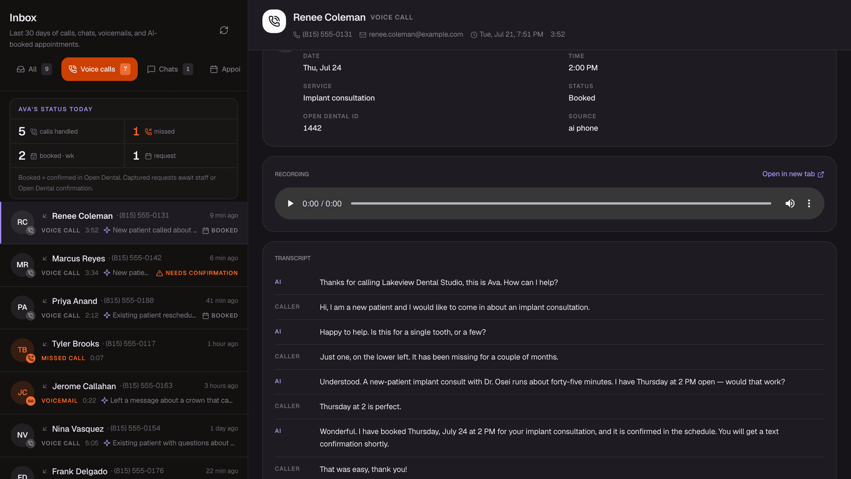Seek along the recording progress bar
This screenshot has height=479, width=851.
pos(561,203)
